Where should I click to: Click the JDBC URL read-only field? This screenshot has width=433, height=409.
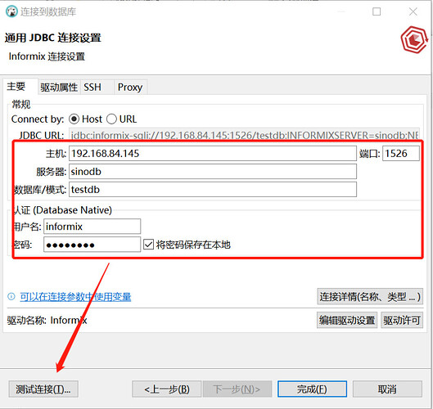(244, 135)
